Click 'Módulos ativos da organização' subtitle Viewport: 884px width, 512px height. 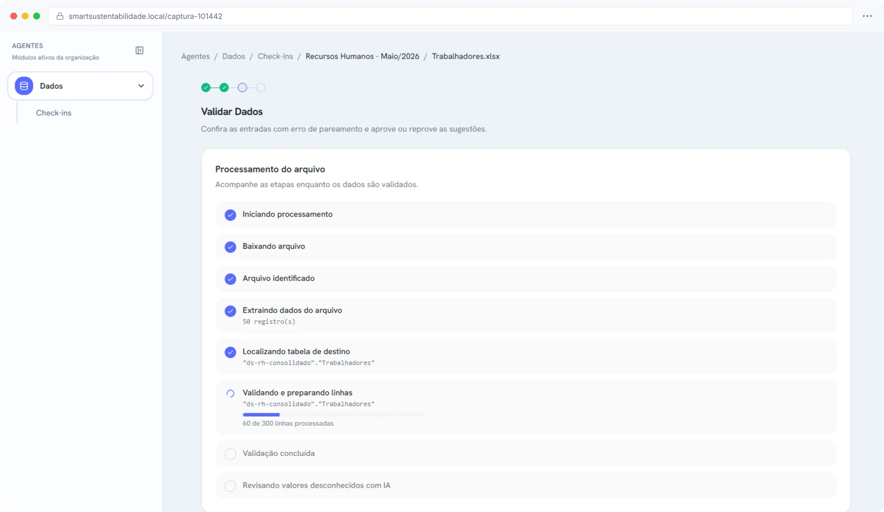55,57
